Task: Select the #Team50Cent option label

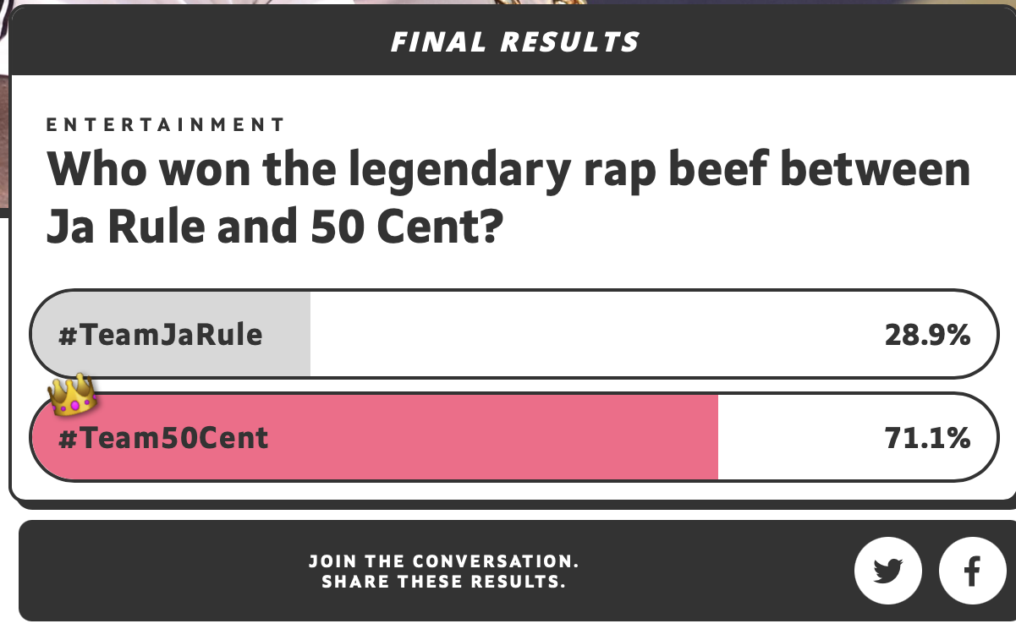Action: (163, 438)
